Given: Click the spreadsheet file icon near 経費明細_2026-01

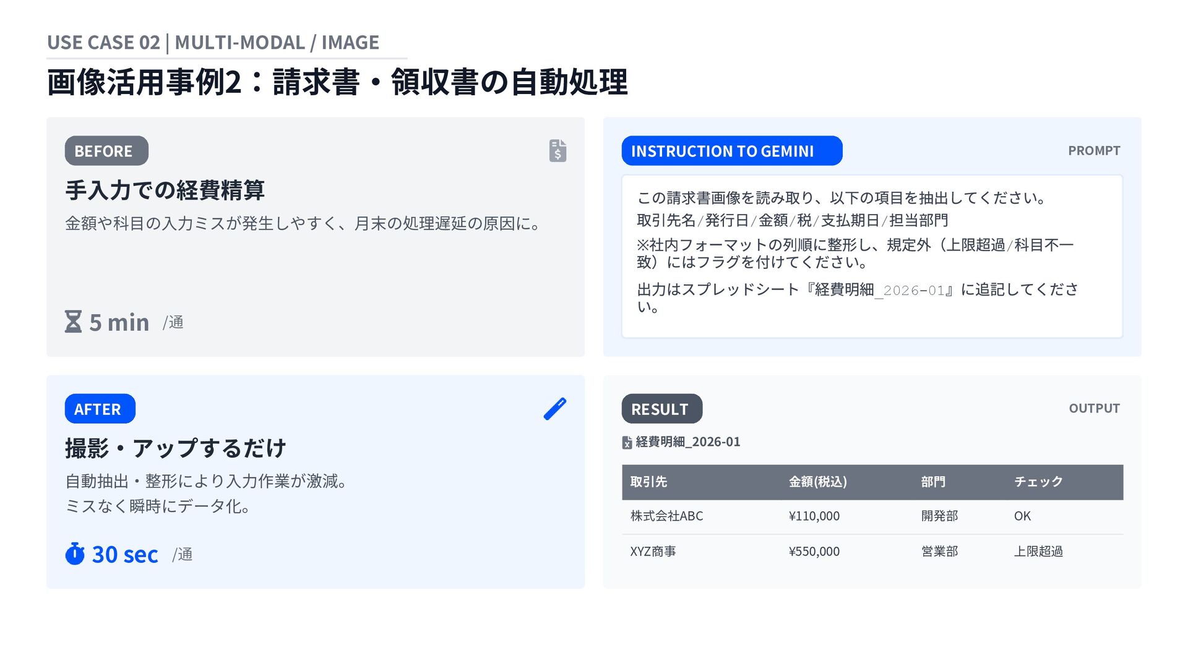Looking at the screenshot, I should 627,442.
